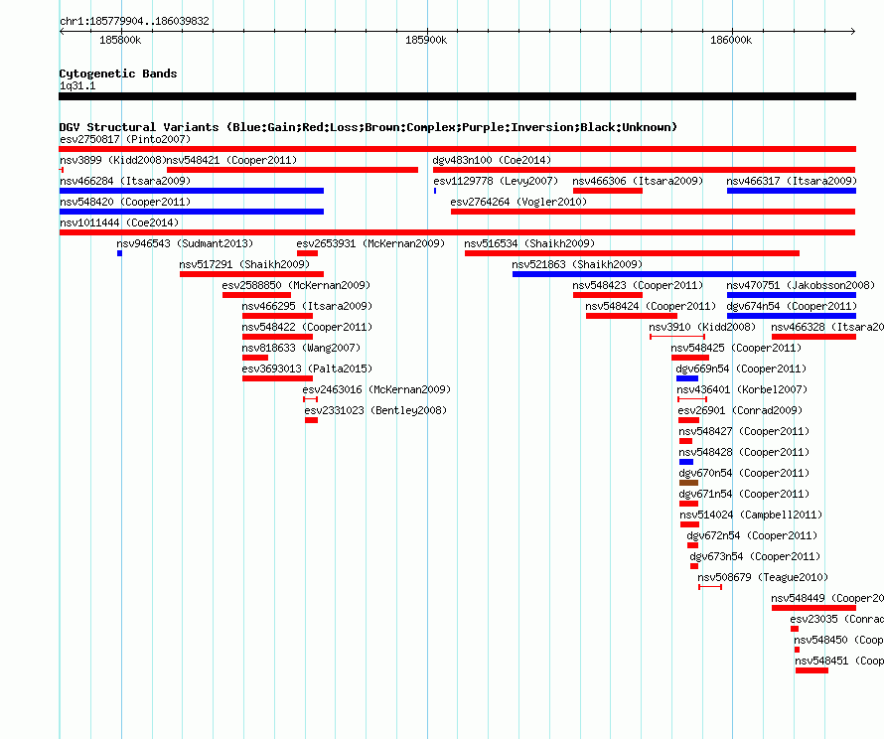Click dgv671n54 (Cooper2011) label text
The width and height of the screenshot is (884, 739).
744,494
